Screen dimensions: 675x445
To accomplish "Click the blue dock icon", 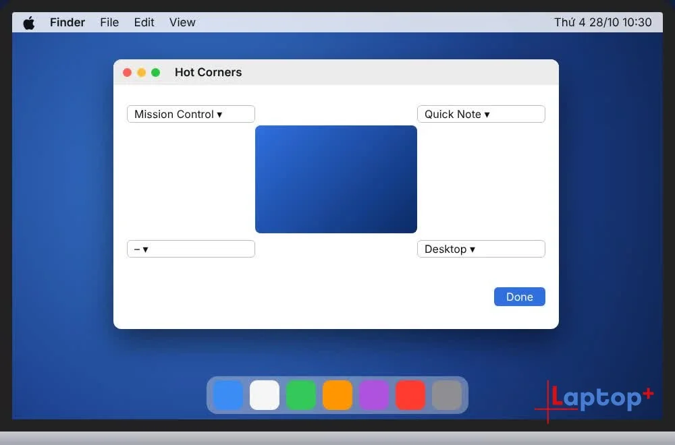I will 228,395.
